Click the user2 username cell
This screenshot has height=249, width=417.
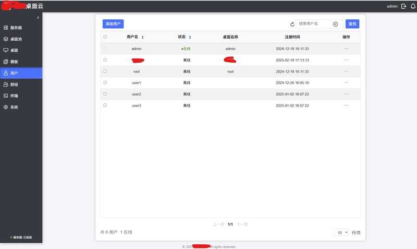coord(137,94)
